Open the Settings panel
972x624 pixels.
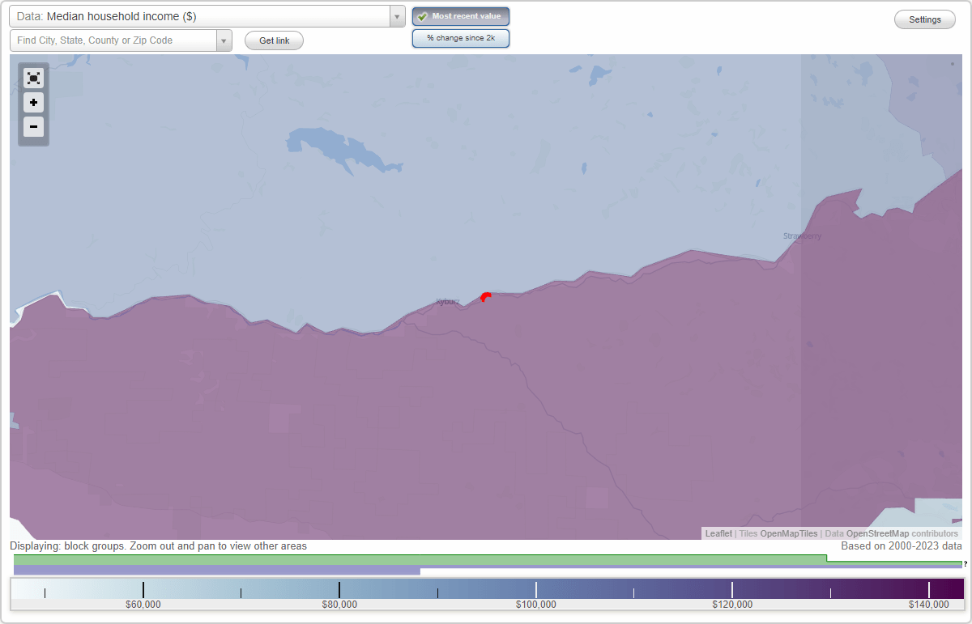(924, 19)
